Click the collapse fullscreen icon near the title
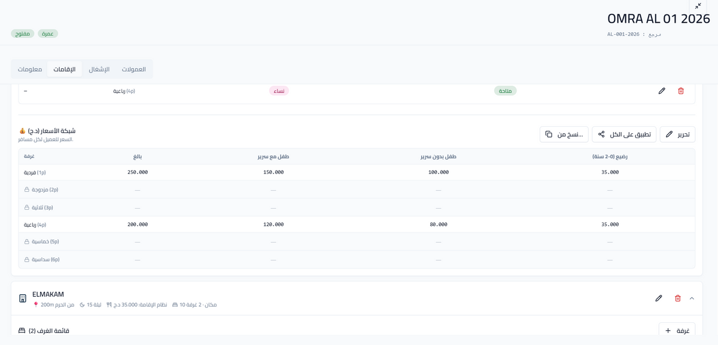The image size is (718, 345). (x=698, y=6)
